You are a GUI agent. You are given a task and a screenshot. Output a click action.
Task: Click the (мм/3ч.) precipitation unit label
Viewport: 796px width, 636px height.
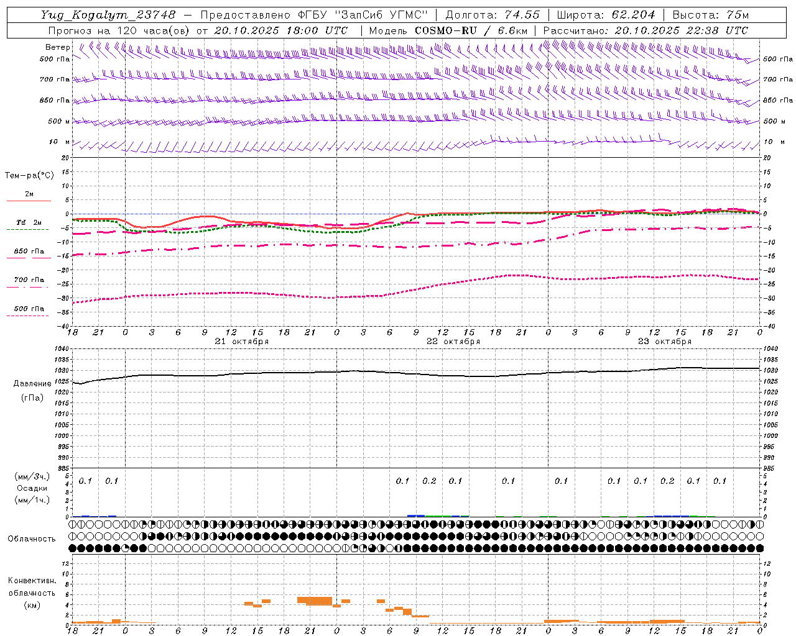tap(32, 476)
